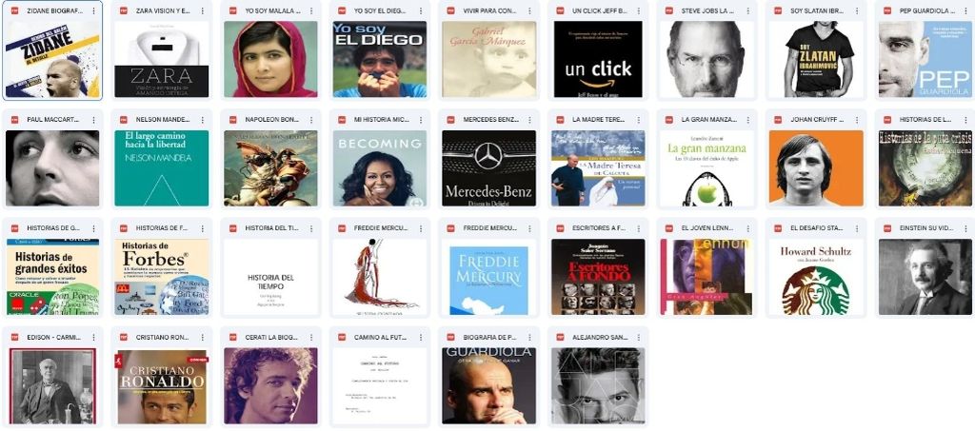Open the Zara book cover thumbnail
Viewport: 975px width, 431px height.
point(162,59)
